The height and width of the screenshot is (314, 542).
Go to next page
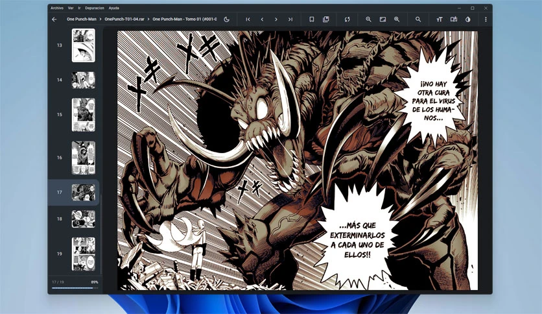coord(276,19)
